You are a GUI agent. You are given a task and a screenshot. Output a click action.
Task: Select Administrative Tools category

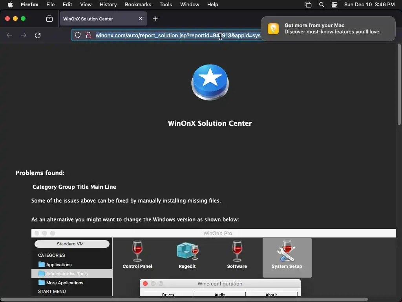click(x=72, y=274)
